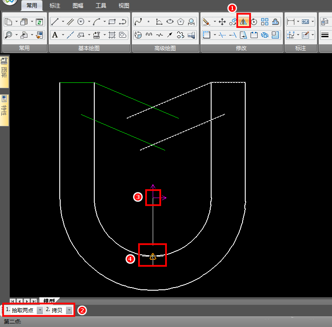
Task: Expand the Line tool dropdown arrow
Action: click(63, 21)
